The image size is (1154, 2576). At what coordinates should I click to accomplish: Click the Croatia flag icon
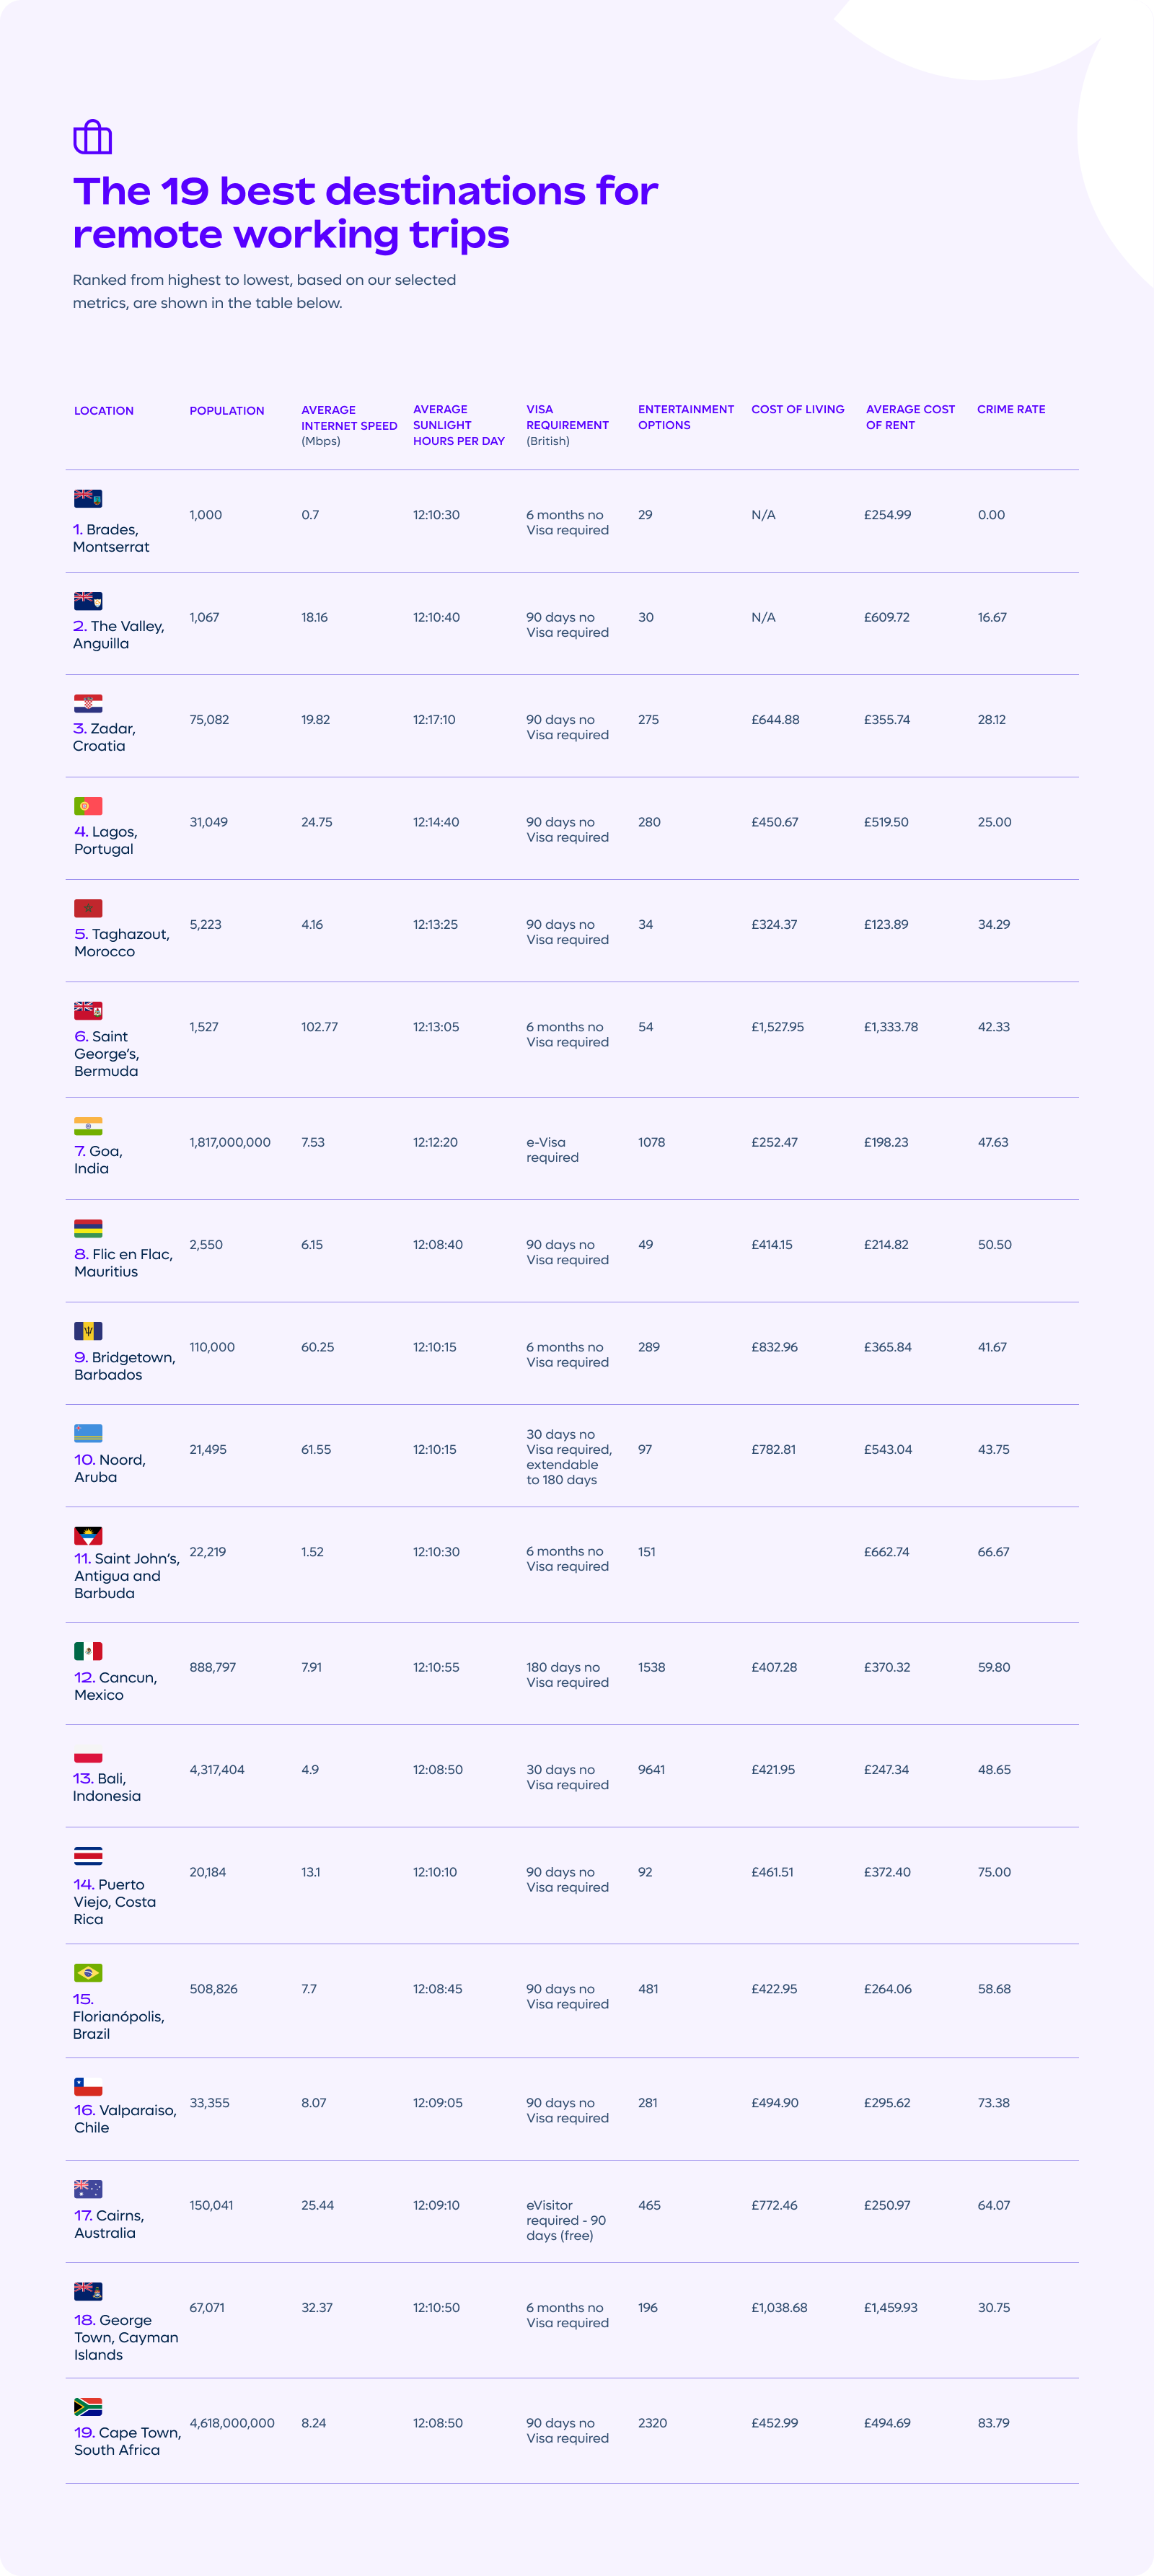[88, 703]
